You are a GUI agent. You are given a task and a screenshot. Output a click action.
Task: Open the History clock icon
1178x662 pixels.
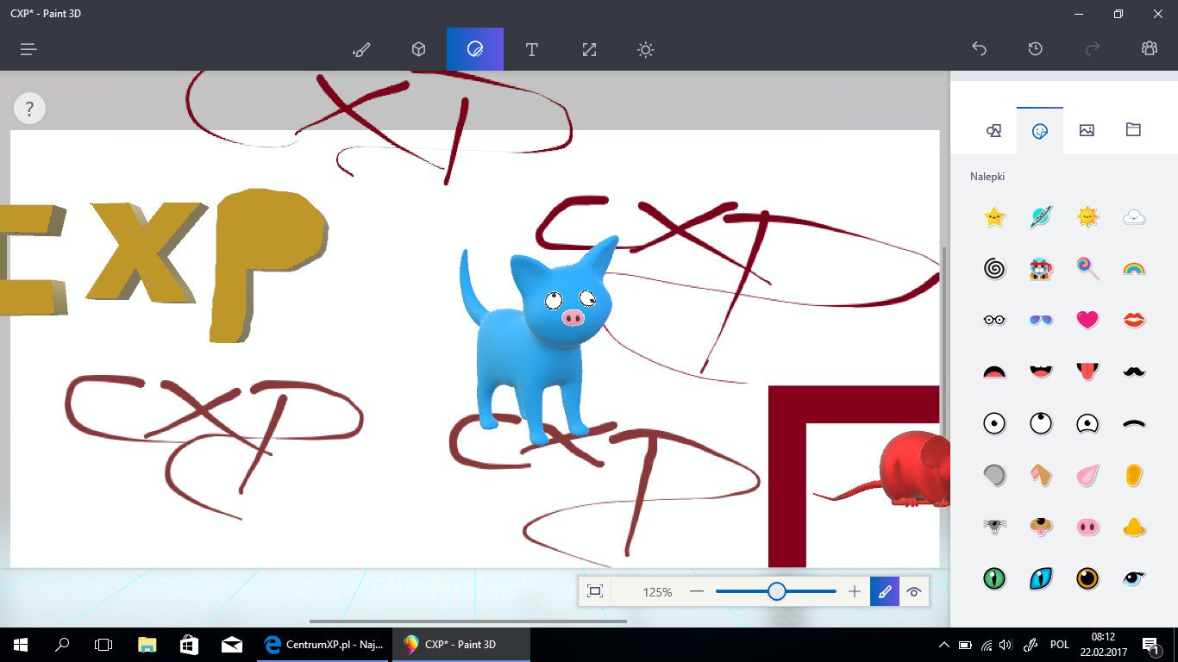pos(1036,49)
